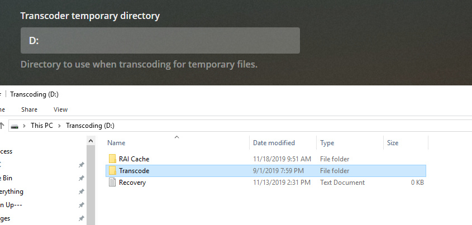Sort files by Size column

point(393,143)
